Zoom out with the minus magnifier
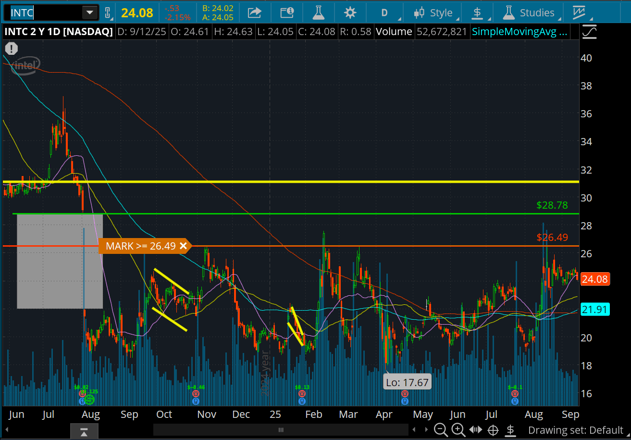Image resolution: width=631 pixels, height=440 pixels. [x=441, y=430]
